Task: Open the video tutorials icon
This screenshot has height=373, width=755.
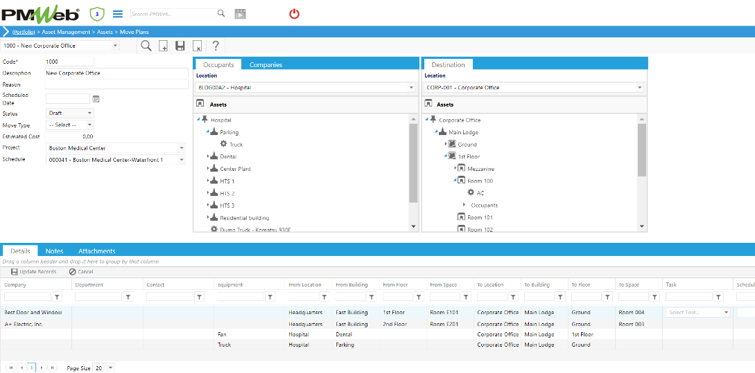Action: (x=241, y=13)
